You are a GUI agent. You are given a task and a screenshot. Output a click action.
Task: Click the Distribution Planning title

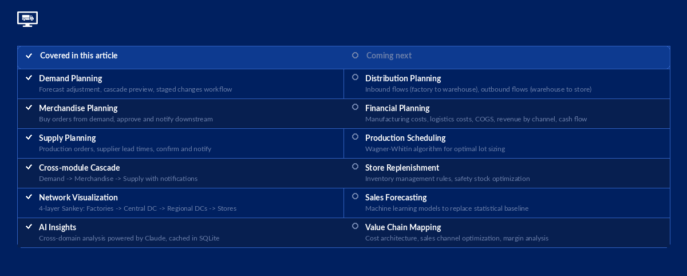(x=403, y=78)
